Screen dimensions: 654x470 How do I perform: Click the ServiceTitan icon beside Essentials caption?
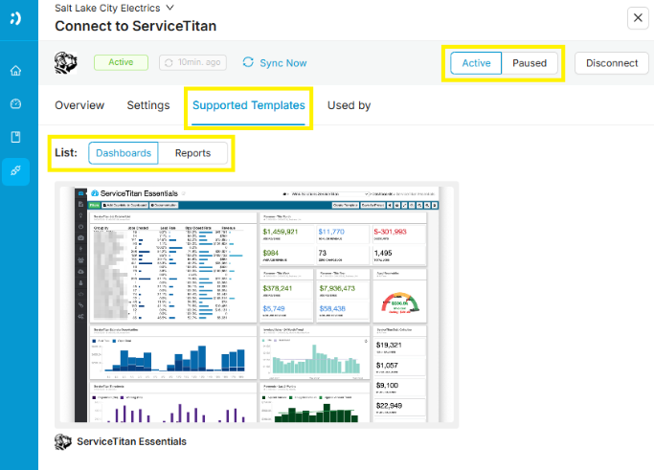click(x=63, y=441)
